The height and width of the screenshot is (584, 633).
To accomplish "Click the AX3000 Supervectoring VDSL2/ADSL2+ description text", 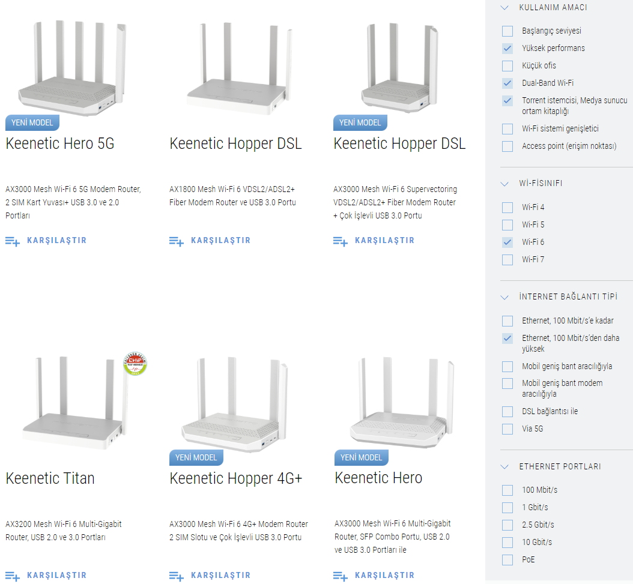I will pos(395,202).
